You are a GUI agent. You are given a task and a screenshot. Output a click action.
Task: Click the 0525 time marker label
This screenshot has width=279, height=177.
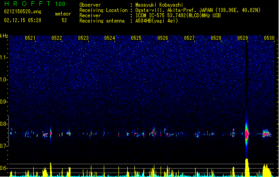136,38
